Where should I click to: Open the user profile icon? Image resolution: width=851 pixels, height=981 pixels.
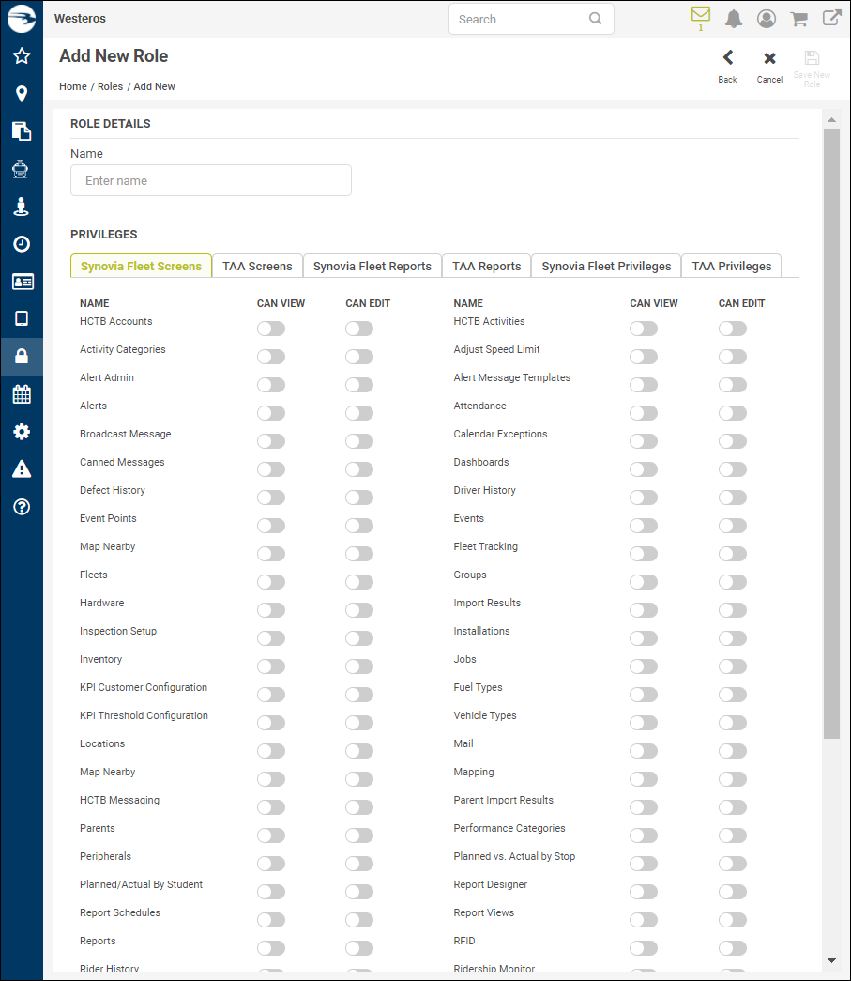pyautogui.click(x=767, y=19)
